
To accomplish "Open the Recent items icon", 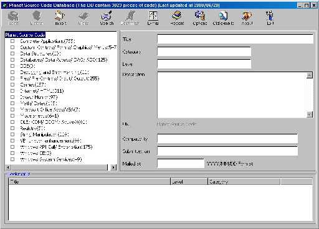I will tap(177, 18).
